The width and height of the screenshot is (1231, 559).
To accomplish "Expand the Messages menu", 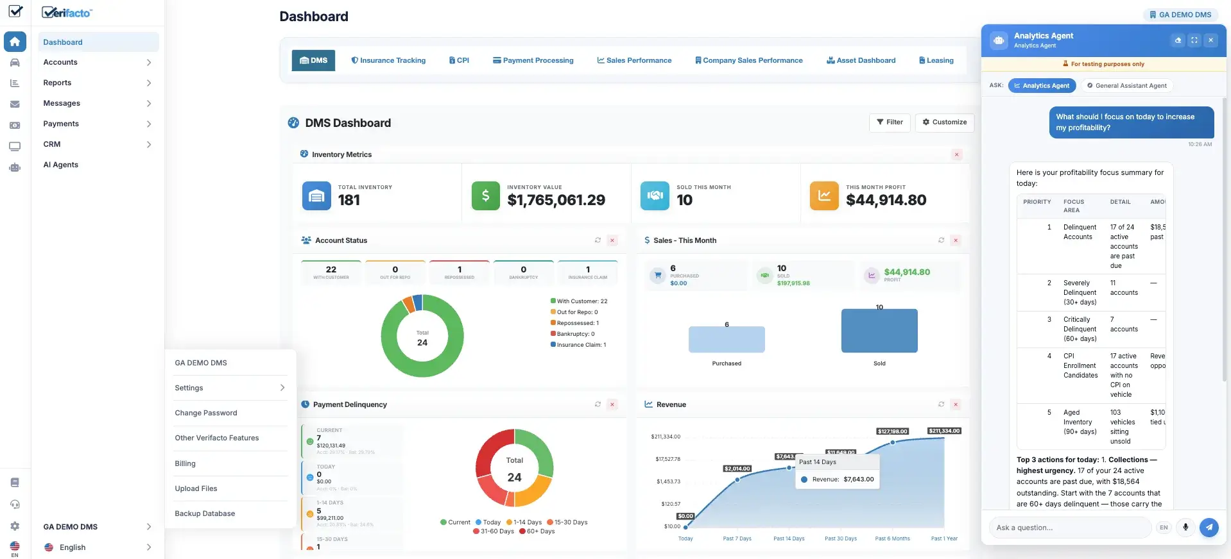I will 98,103.
